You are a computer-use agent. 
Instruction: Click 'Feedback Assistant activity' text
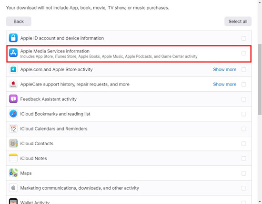[48, 99]
